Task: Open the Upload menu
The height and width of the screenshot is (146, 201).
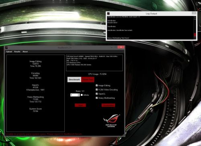Action: (x=9, y=52)
